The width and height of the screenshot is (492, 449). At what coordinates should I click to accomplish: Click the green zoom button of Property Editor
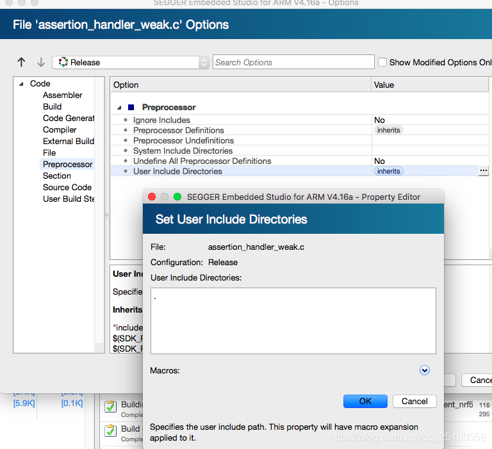[177, 197]
